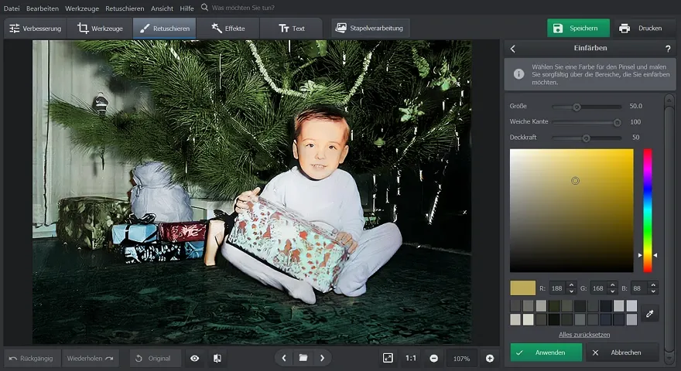Open the help question mark icon
Viewport: 681px width, 371px height.
coord(668,49)
